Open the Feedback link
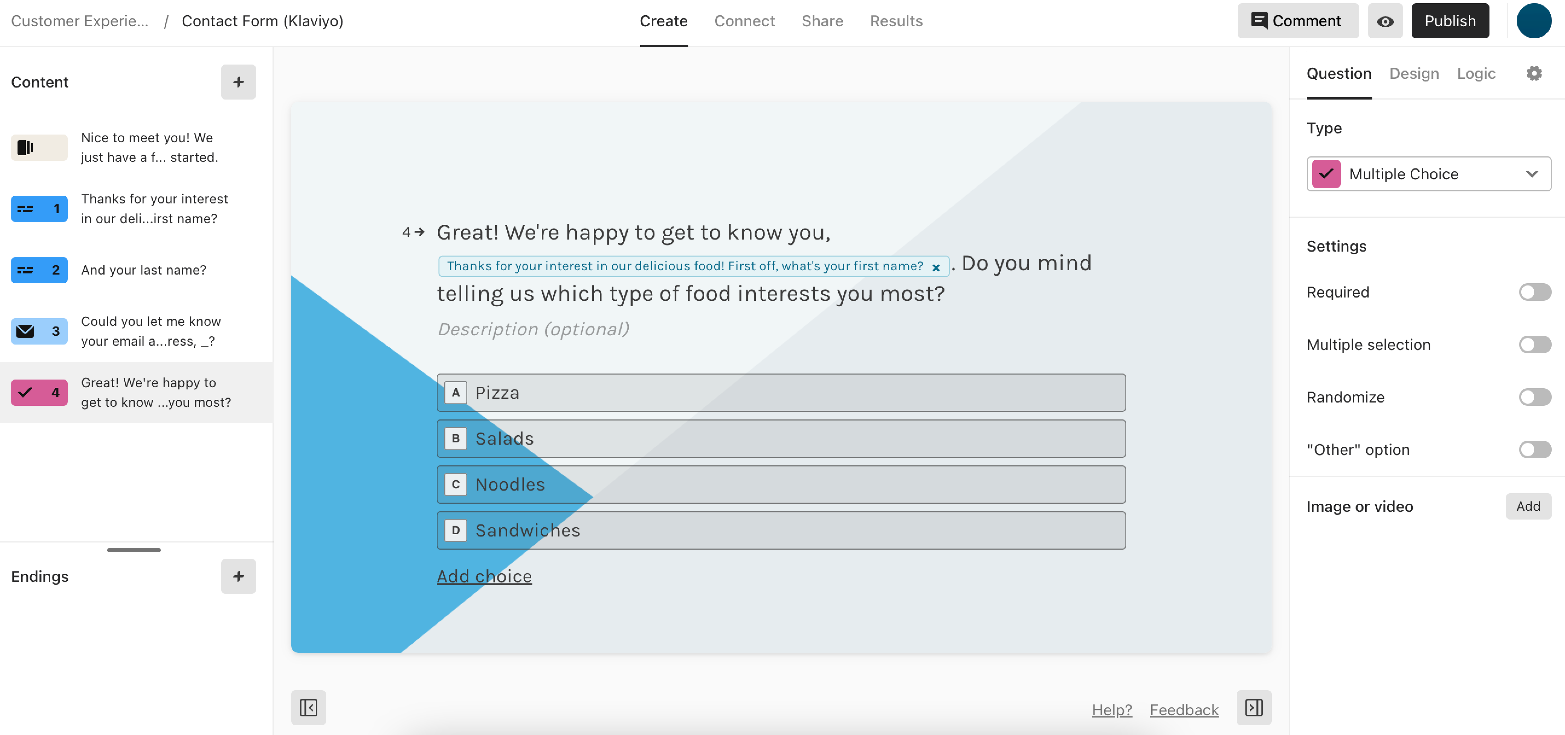1565x735 pixels. [1184, 710]
